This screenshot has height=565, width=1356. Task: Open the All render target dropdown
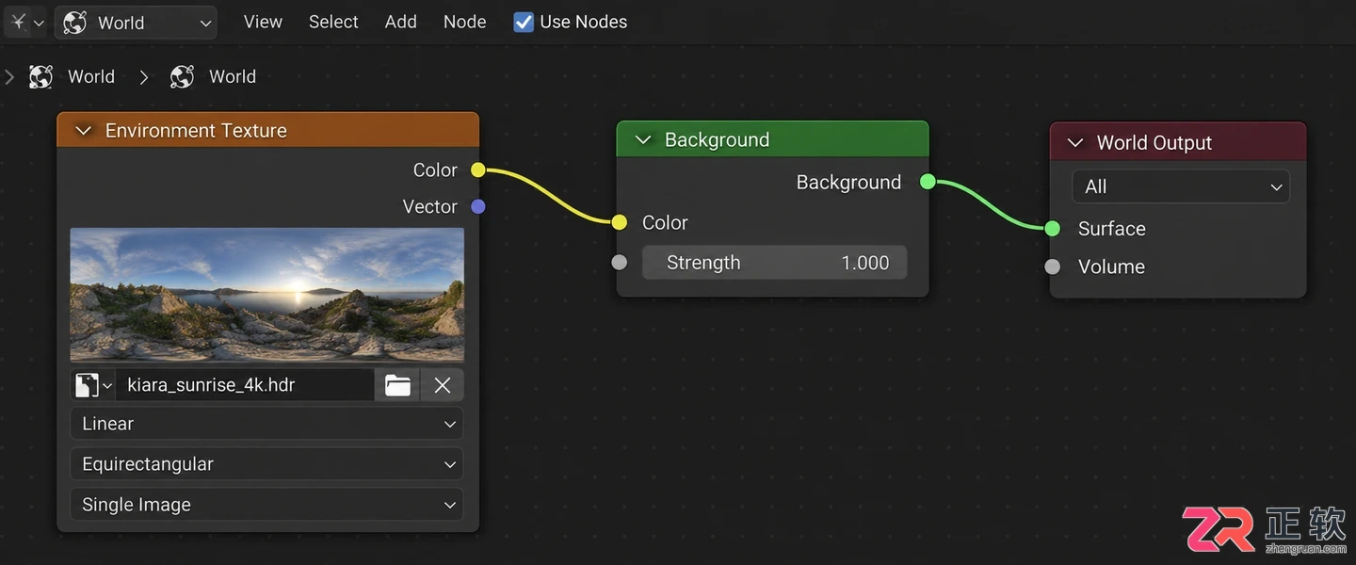pyautogui.click(x=1181, y=186)
